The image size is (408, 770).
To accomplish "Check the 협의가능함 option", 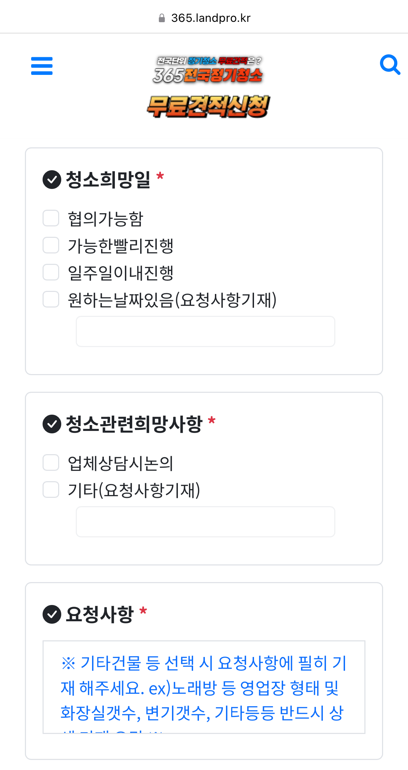I will coord(51,218).
